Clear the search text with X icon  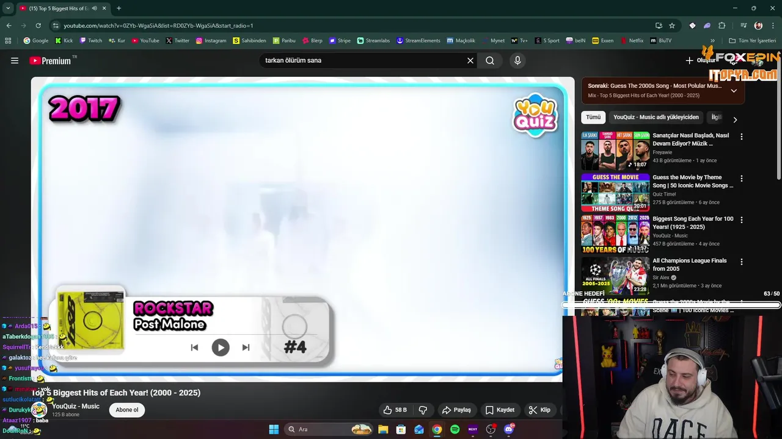click(x=470, y=60)
